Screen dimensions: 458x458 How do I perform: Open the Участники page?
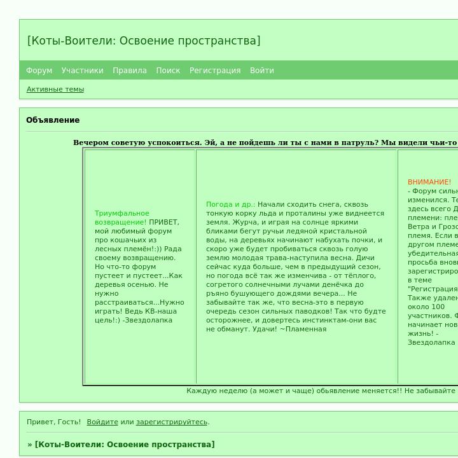[x=82, y=71]
